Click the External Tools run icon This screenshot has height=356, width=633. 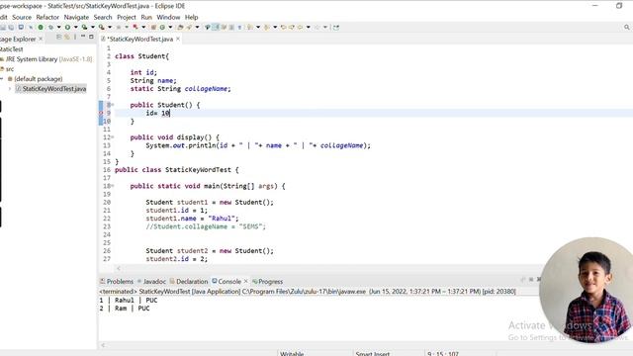[x=101, y=27]
